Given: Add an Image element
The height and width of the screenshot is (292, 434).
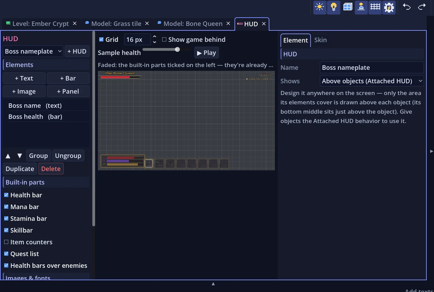Looking at the screenshot, I should [x=24, y=92].
